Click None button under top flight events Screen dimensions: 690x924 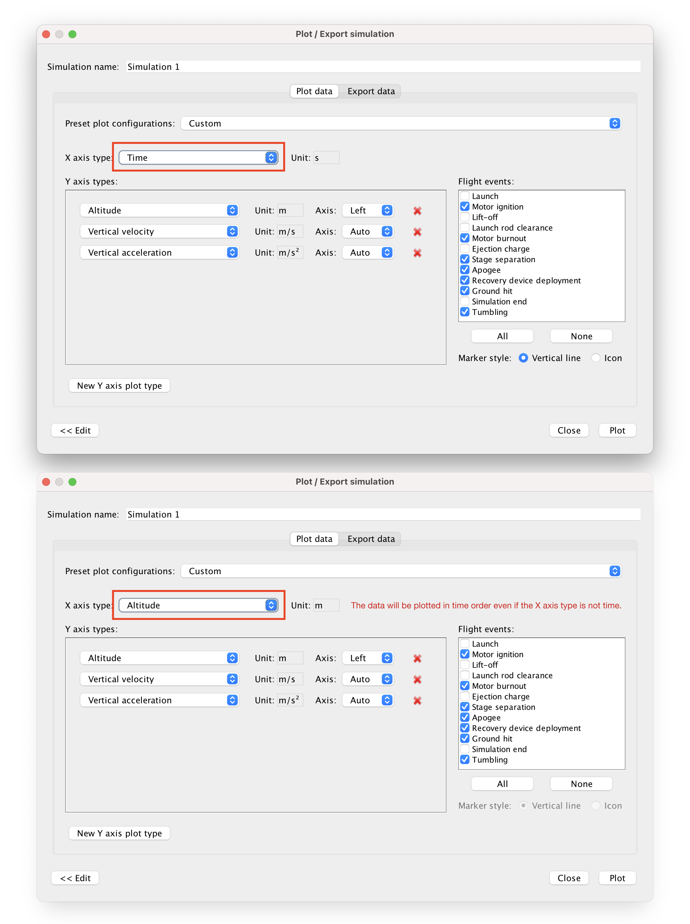pyautogui.click(x=581, y=336)
